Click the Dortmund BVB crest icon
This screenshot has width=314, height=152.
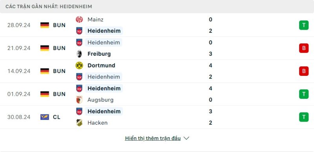tap(79, 65)
